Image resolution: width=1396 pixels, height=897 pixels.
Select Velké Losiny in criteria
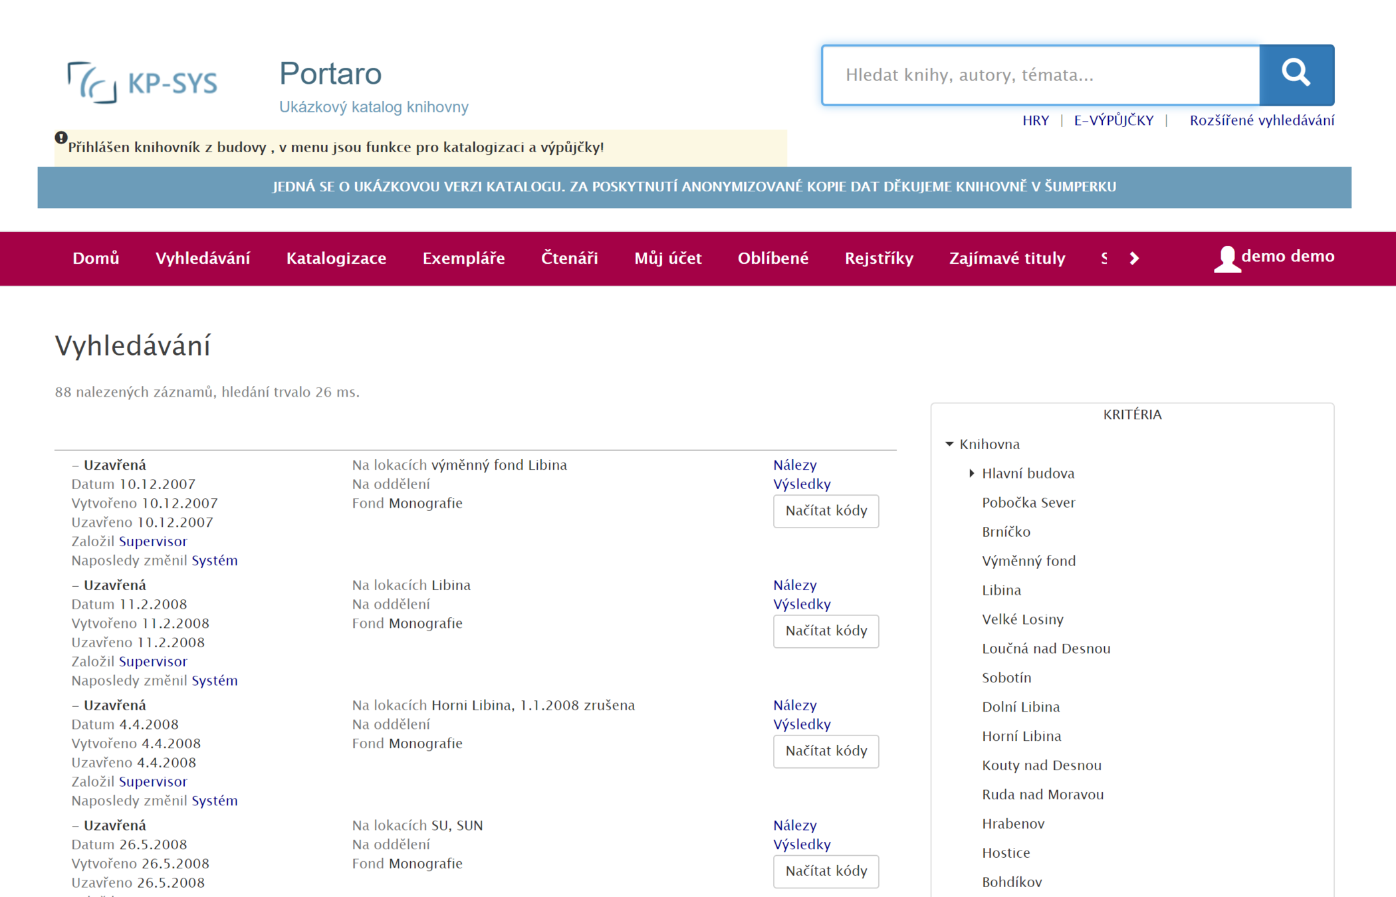point(1022,619)
